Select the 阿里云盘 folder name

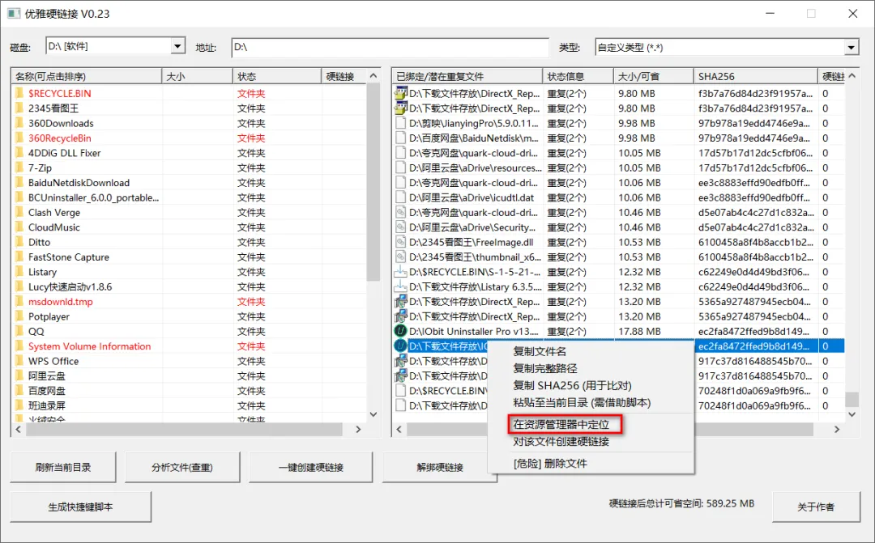[47, 375]
